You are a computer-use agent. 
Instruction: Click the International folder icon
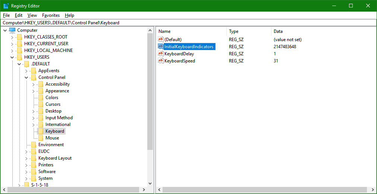[x=41, y=124]
